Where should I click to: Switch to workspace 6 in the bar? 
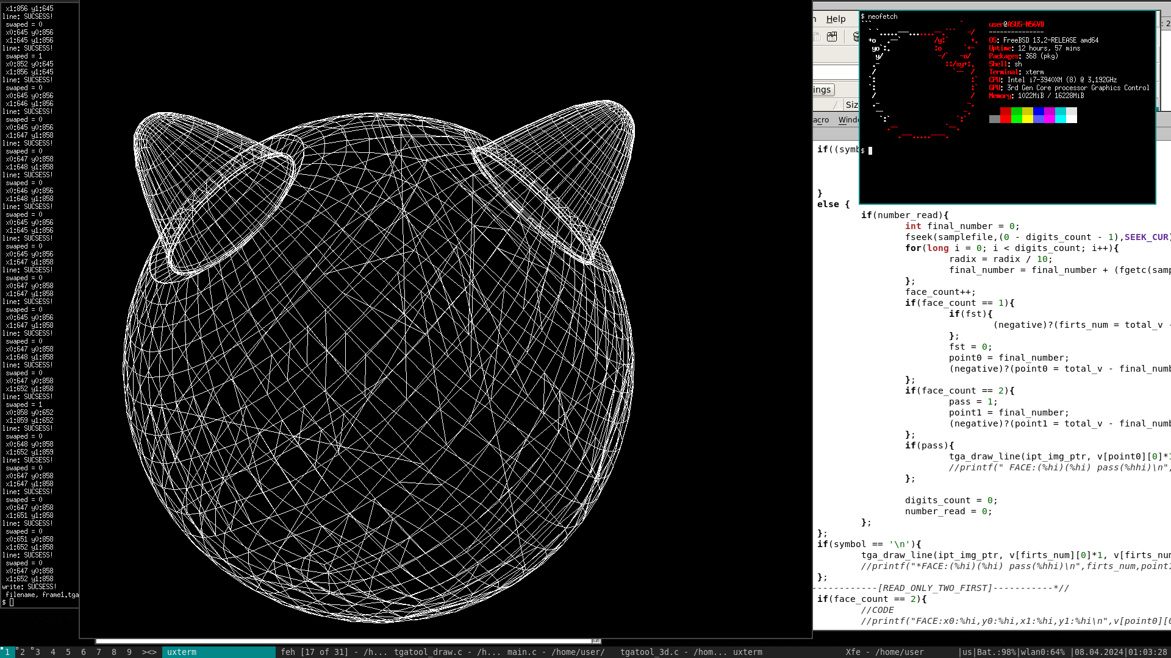pyautogui.click(x=83, y=652)
